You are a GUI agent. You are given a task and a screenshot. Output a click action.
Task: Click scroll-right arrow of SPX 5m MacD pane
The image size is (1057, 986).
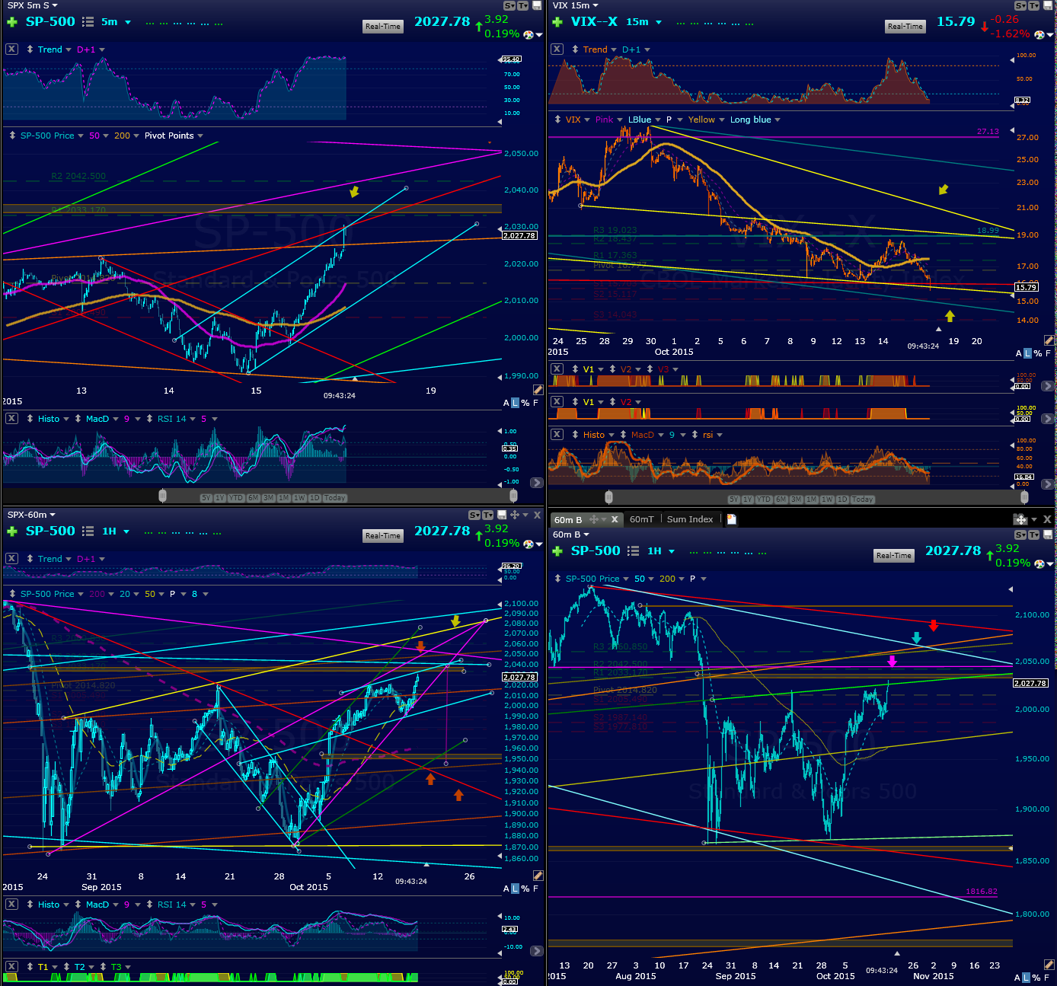[x=537, y=483]
